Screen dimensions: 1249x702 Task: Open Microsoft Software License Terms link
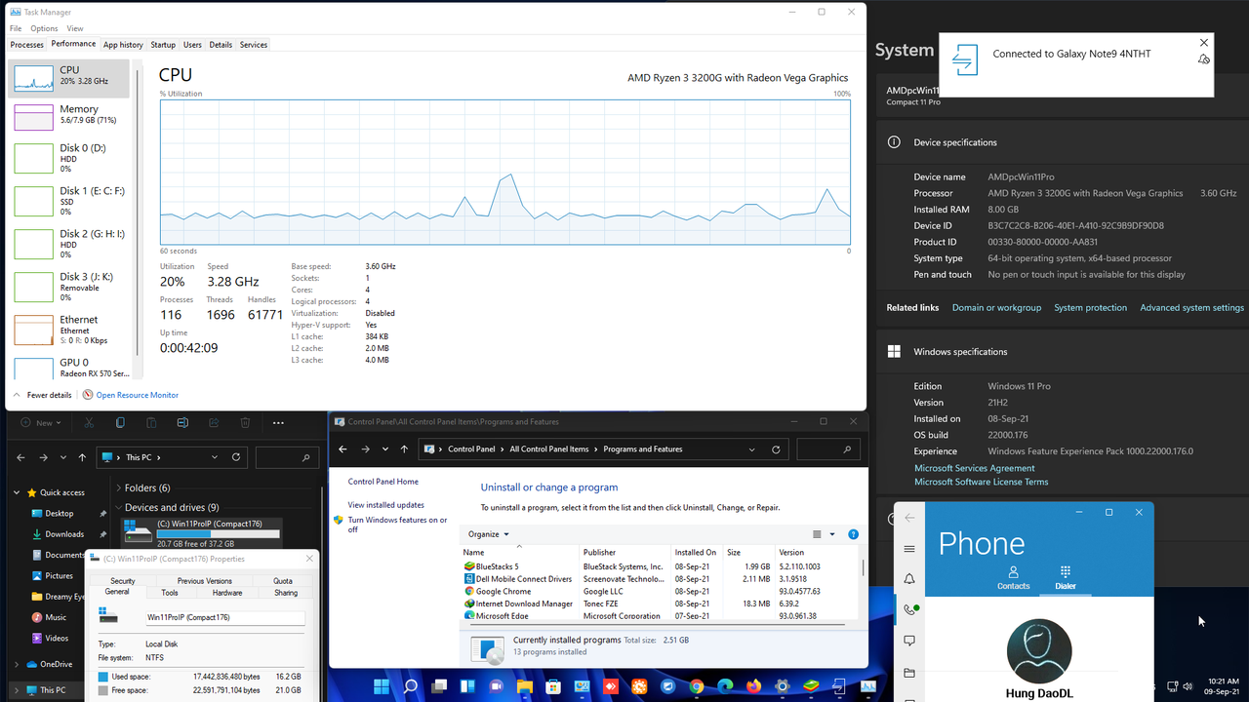tap(981, 482)
